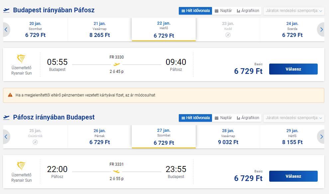The height and width of the screenshot is (194, 329).
Task: Select 21 jan. Vasárnap 8 265 Ft date
Action: point(100,30)
